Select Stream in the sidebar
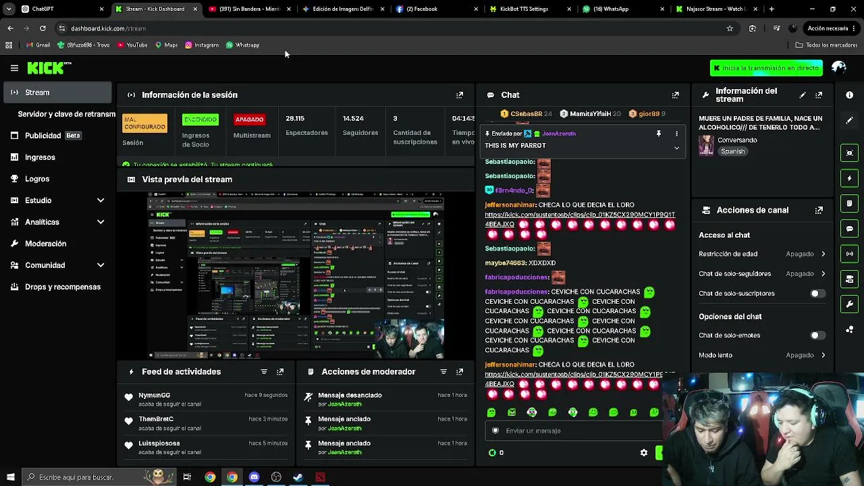The width and height of the screenshot is (864, 486). (x=57, y=92)
